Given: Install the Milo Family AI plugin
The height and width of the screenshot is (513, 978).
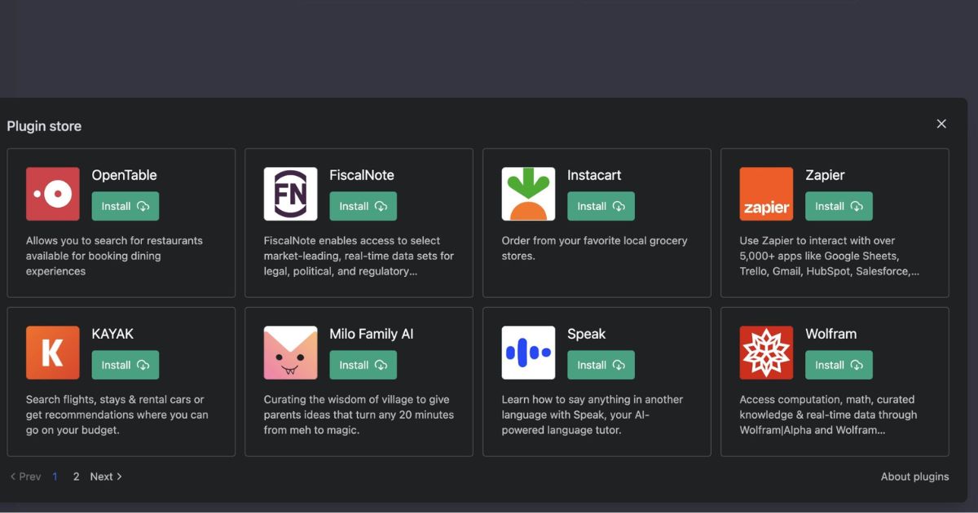Looking at the screenshot, I should pyautogui.click(x=363, y=365).
